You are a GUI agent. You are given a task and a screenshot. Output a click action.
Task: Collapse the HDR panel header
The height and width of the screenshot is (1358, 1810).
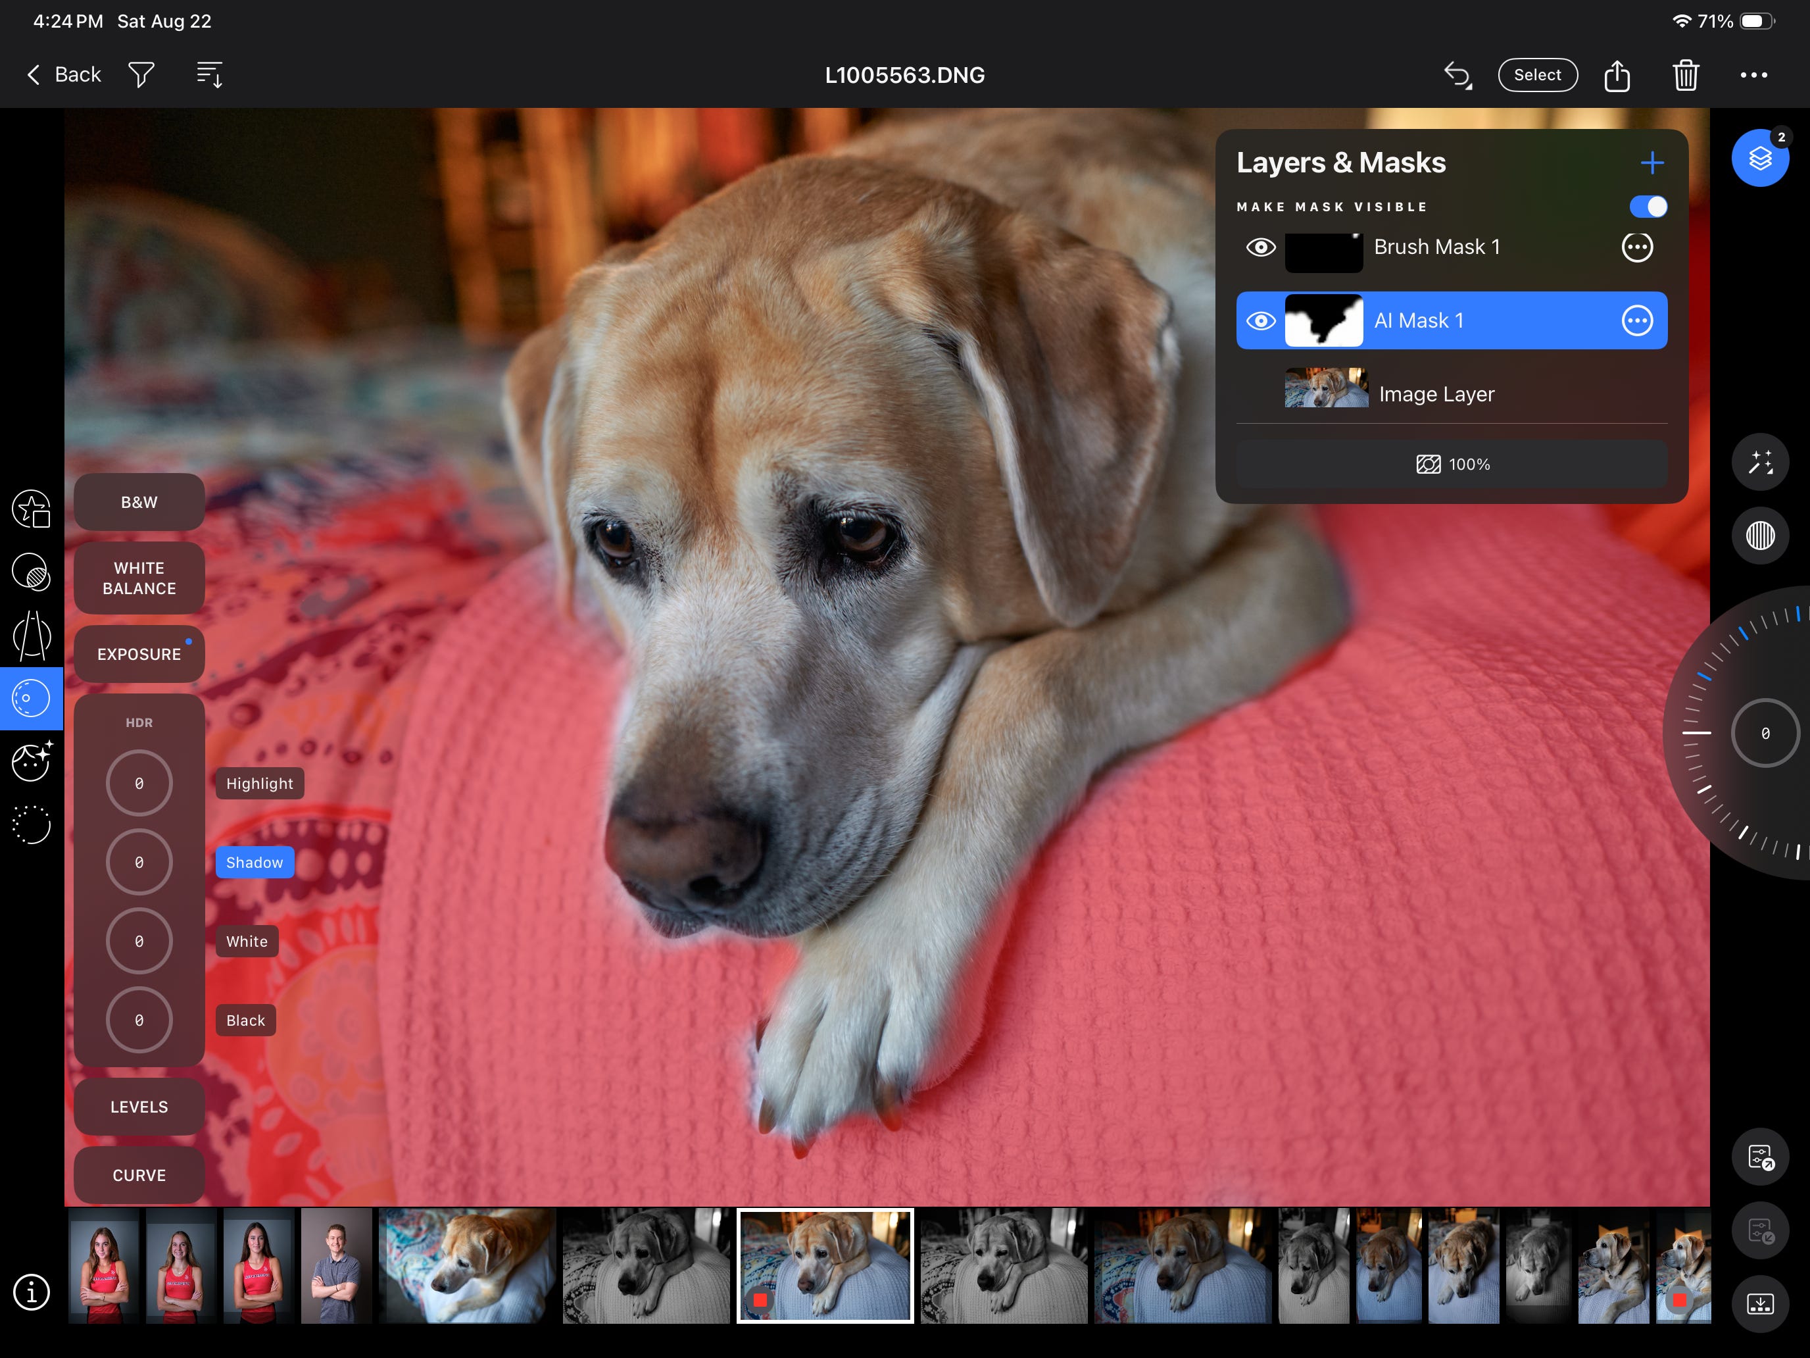point(139,723)
